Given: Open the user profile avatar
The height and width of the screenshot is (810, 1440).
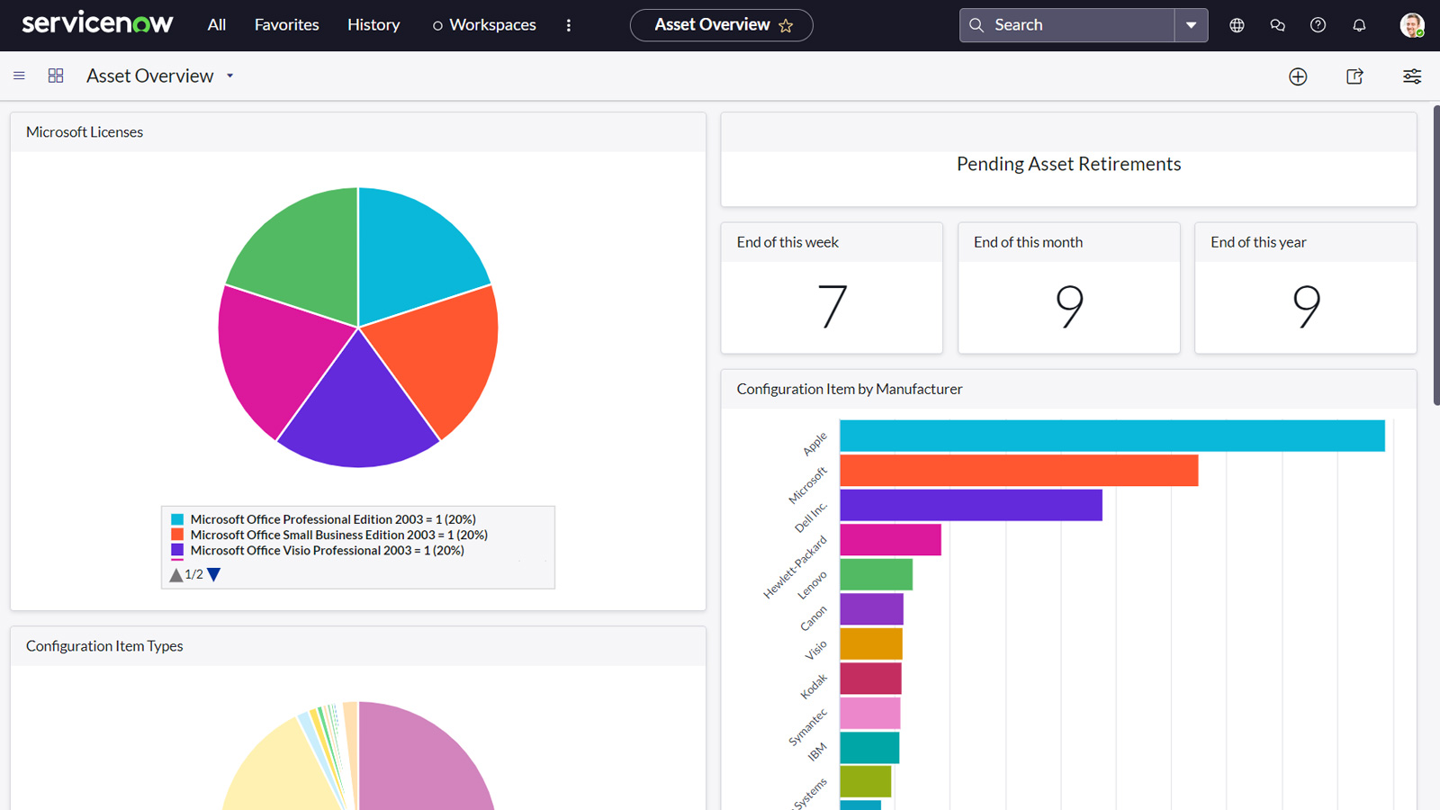Looking at the screenshot, I should coord(1412,25).
